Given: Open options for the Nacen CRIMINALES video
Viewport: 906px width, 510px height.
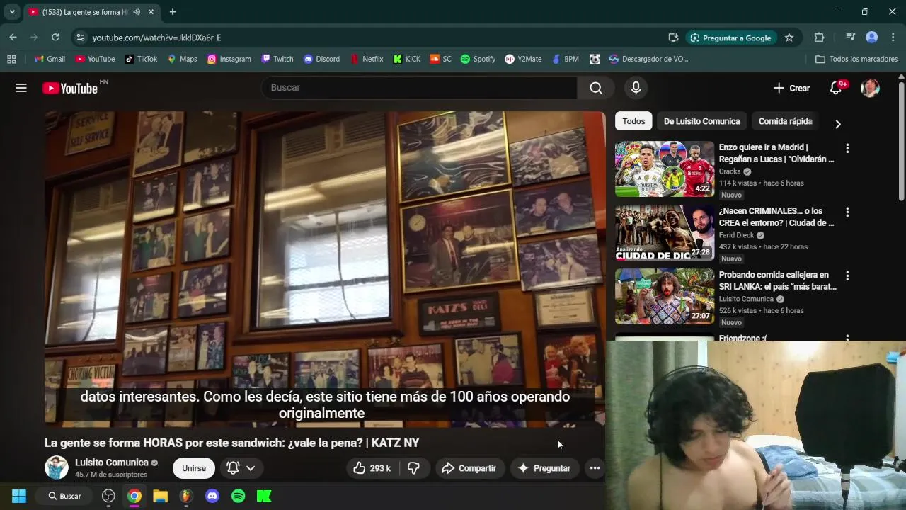Looking at the screenshot, I should click(x=847, y=212).
